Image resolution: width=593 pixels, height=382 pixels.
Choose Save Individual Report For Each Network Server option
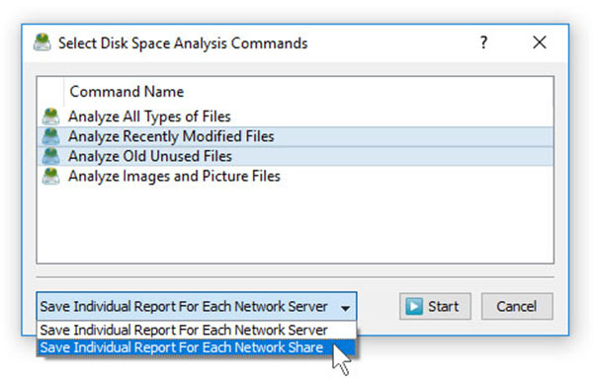pos(197,330)
